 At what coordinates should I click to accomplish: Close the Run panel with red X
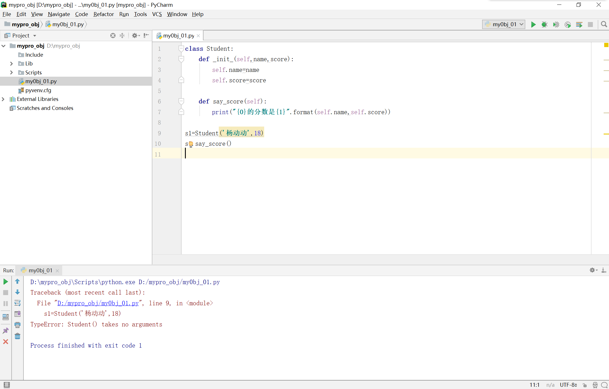[6, 342]
